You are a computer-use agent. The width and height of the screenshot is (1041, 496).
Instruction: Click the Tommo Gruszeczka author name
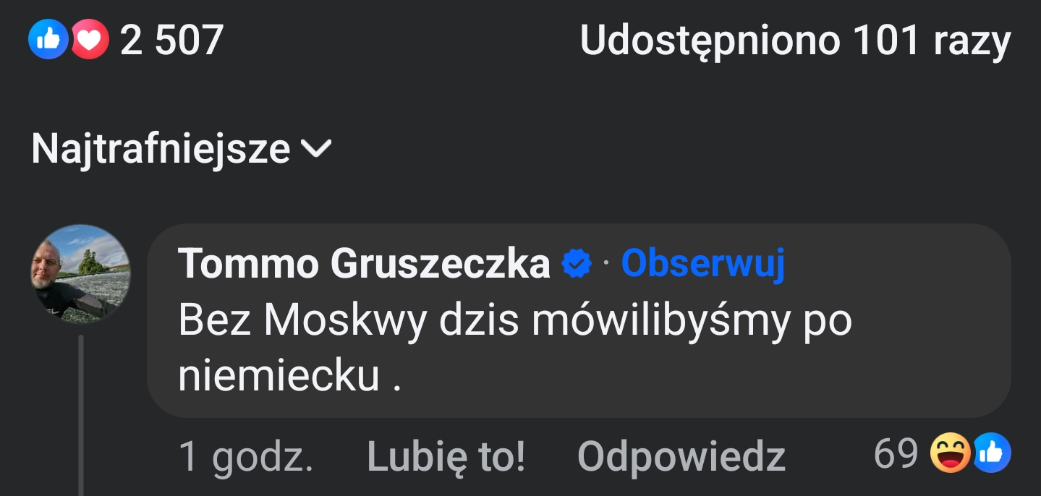tap(364, 265)
